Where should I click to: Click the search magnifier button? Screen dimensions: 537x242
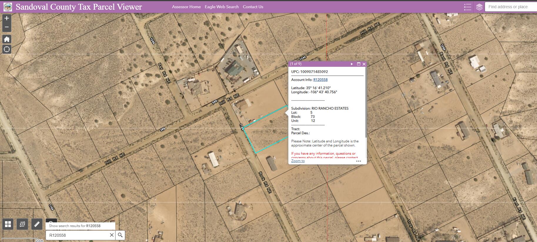click(120, 235)
